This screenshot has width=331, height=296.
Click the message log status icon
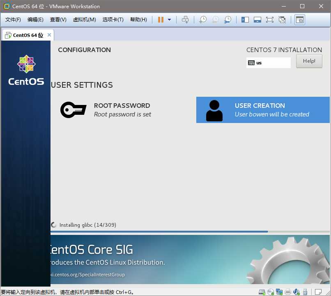pyautogui.click(x=318, y=292)
